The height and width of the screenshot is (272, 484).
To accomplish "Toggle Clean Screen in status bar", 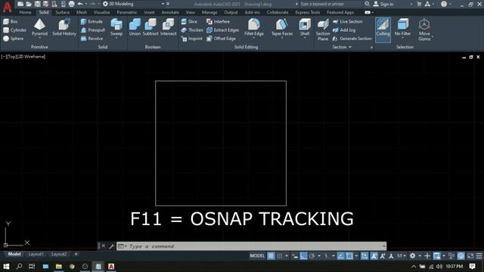I will click(470, 256).
